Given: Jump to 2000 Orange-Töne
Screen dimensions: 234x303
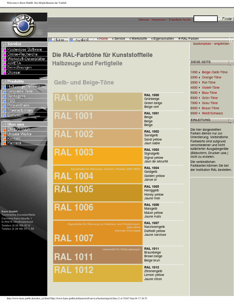Looking at the screenshot, I should (206, 78).
